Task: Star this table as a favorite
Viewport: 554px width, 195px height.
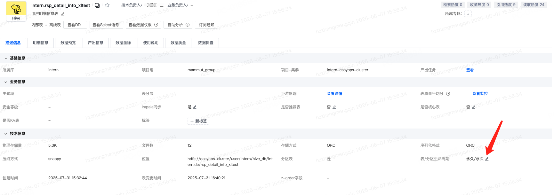Action: tap(107, 5)
